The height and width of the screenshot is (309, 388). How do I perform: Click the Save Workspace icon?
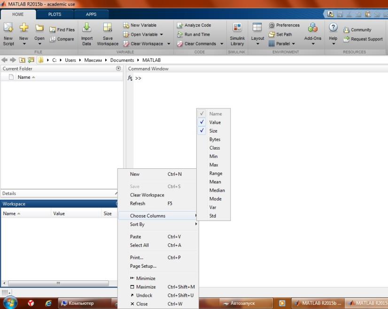point(108,28)
